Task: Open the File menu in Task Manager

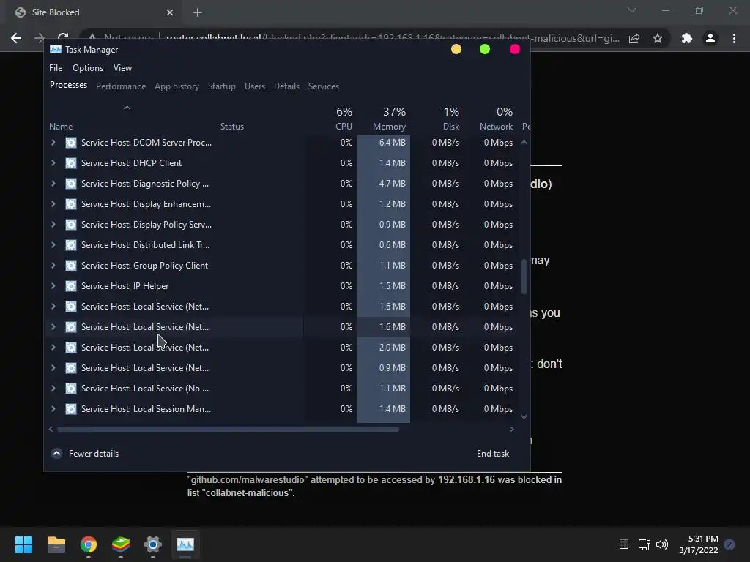Action: pyautogui.click(x=56, y=68)
